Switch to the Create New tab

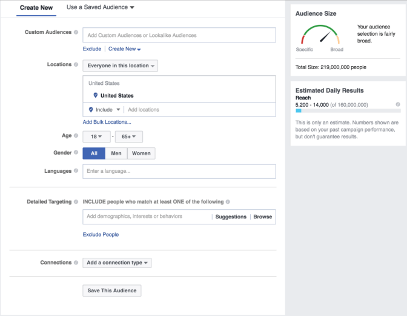(x=36, y=8)
